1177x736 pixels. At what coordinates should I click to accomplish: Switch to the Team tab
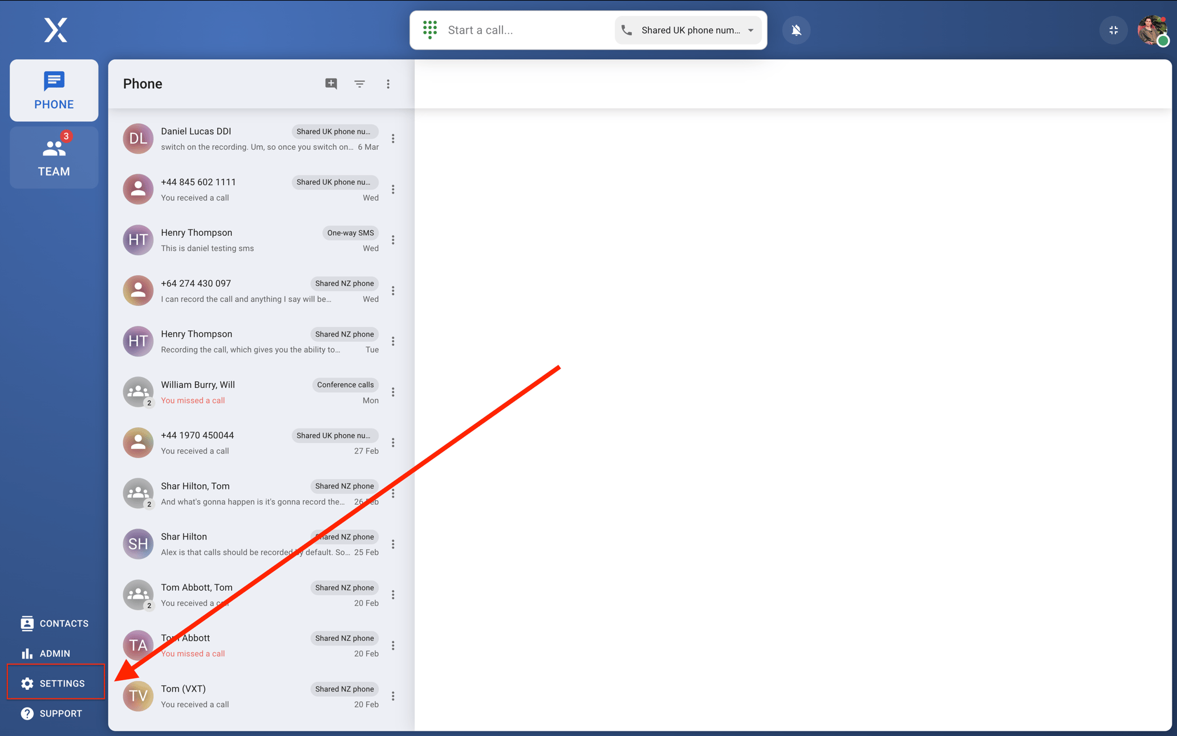[54, 158]
